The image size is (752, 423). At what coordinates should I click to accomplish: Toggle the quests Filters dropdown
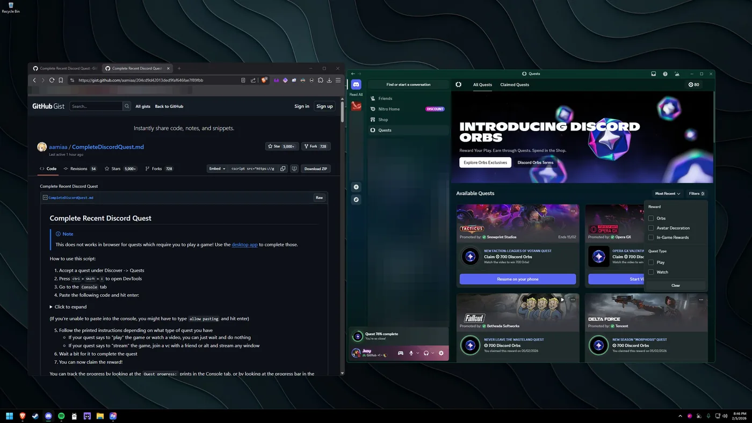[697, 194]
